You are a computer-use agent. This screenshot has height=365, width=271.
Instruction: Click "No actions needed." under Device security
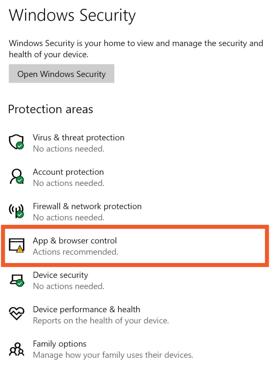pyautogui.click(x=69, y=286)
